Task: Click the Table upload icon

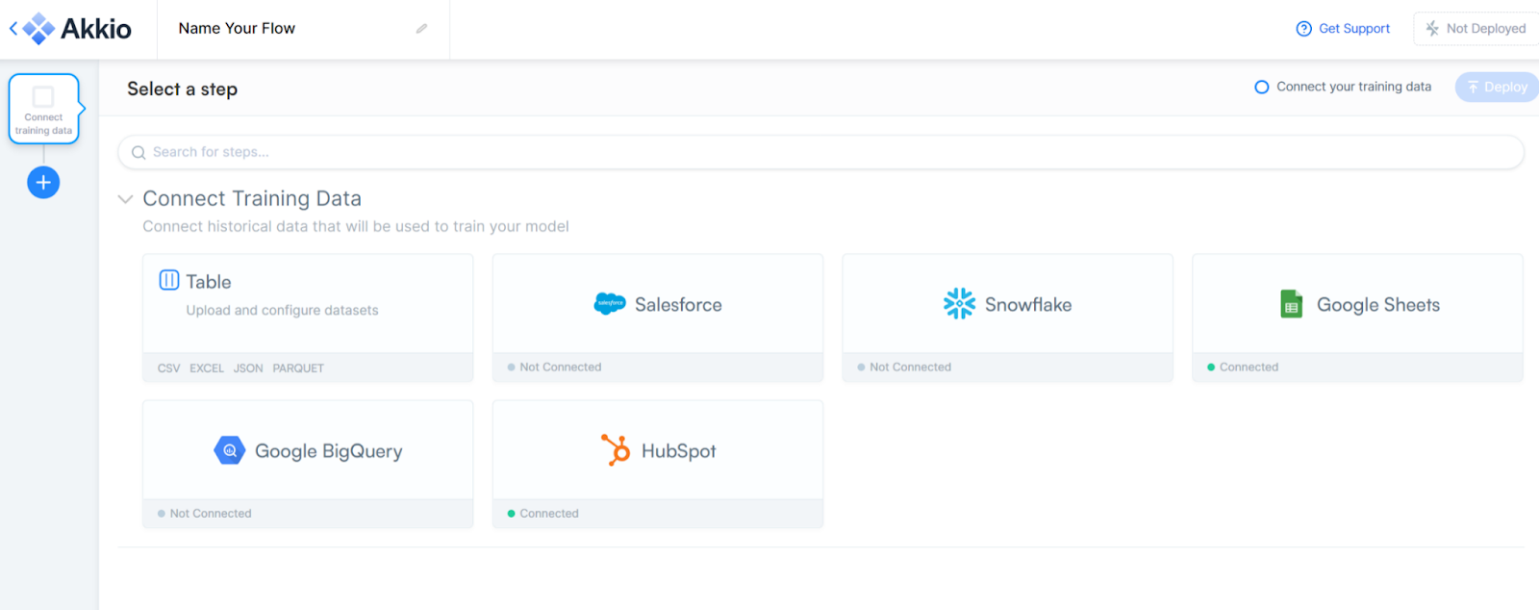Action: (169, 280)
